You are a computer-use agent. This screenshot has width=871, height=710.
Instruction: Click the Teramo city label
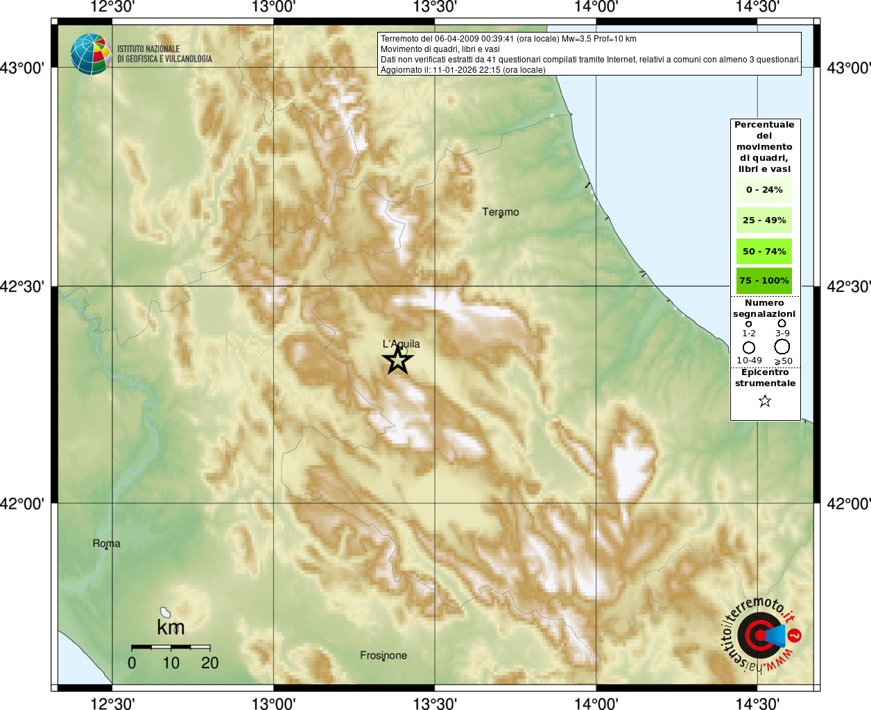501,212
